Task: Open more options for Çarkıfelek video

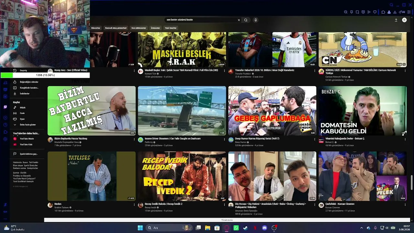Action: point(405,205)
